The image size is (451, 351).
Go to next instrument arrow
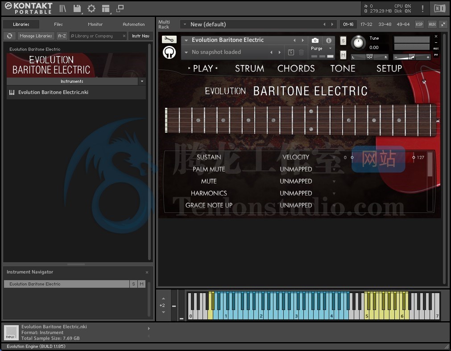(302, 40)
